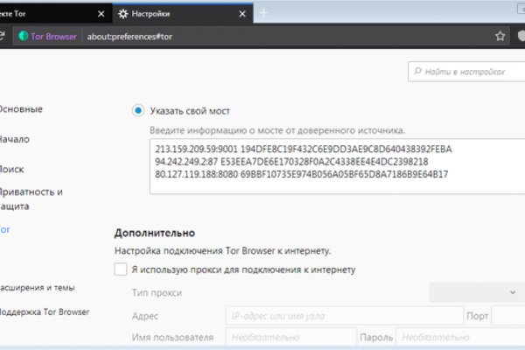Enable 'Я использую прокси' checkbox
The image size is (525, 350).
coord(121,269)
